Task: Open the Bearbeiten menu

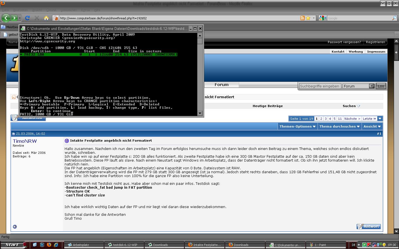Action: pos(21,10)
